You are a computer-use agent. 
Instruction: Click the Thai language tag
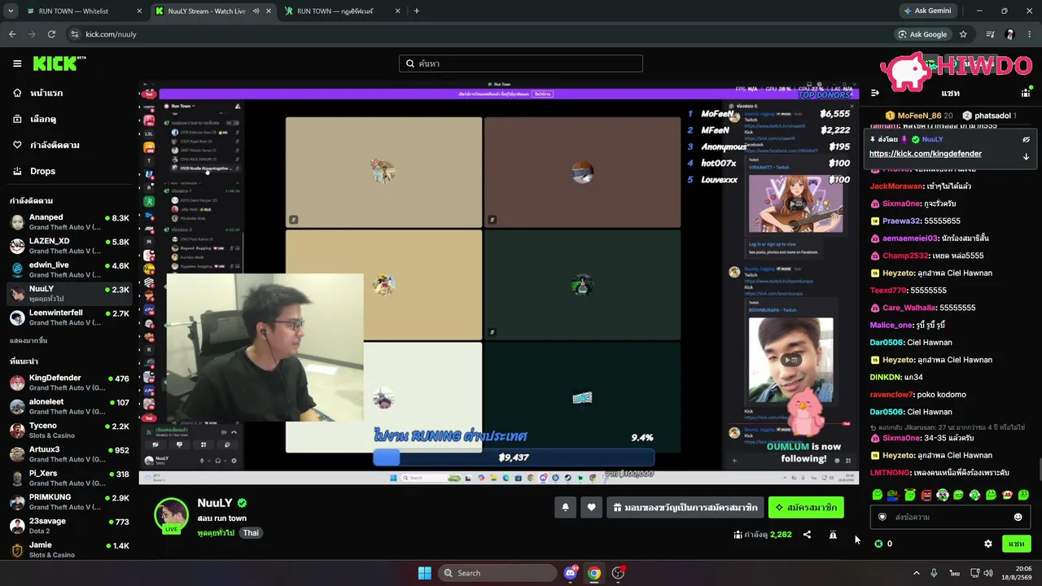point(251,533)
